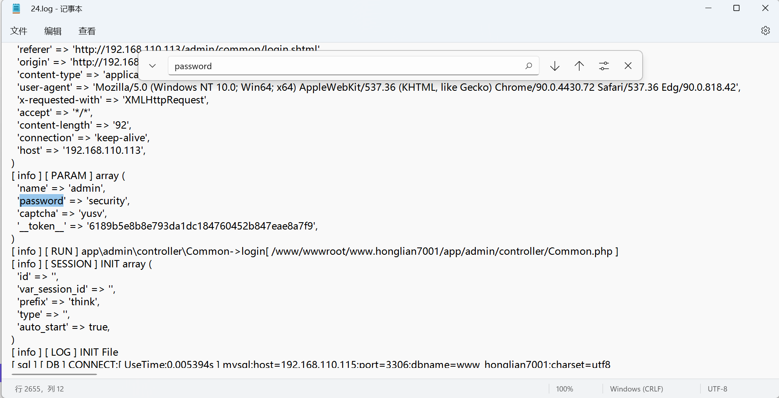Click the user-agent Mozilla line
The image size is (779, 398).
[379, 87]
